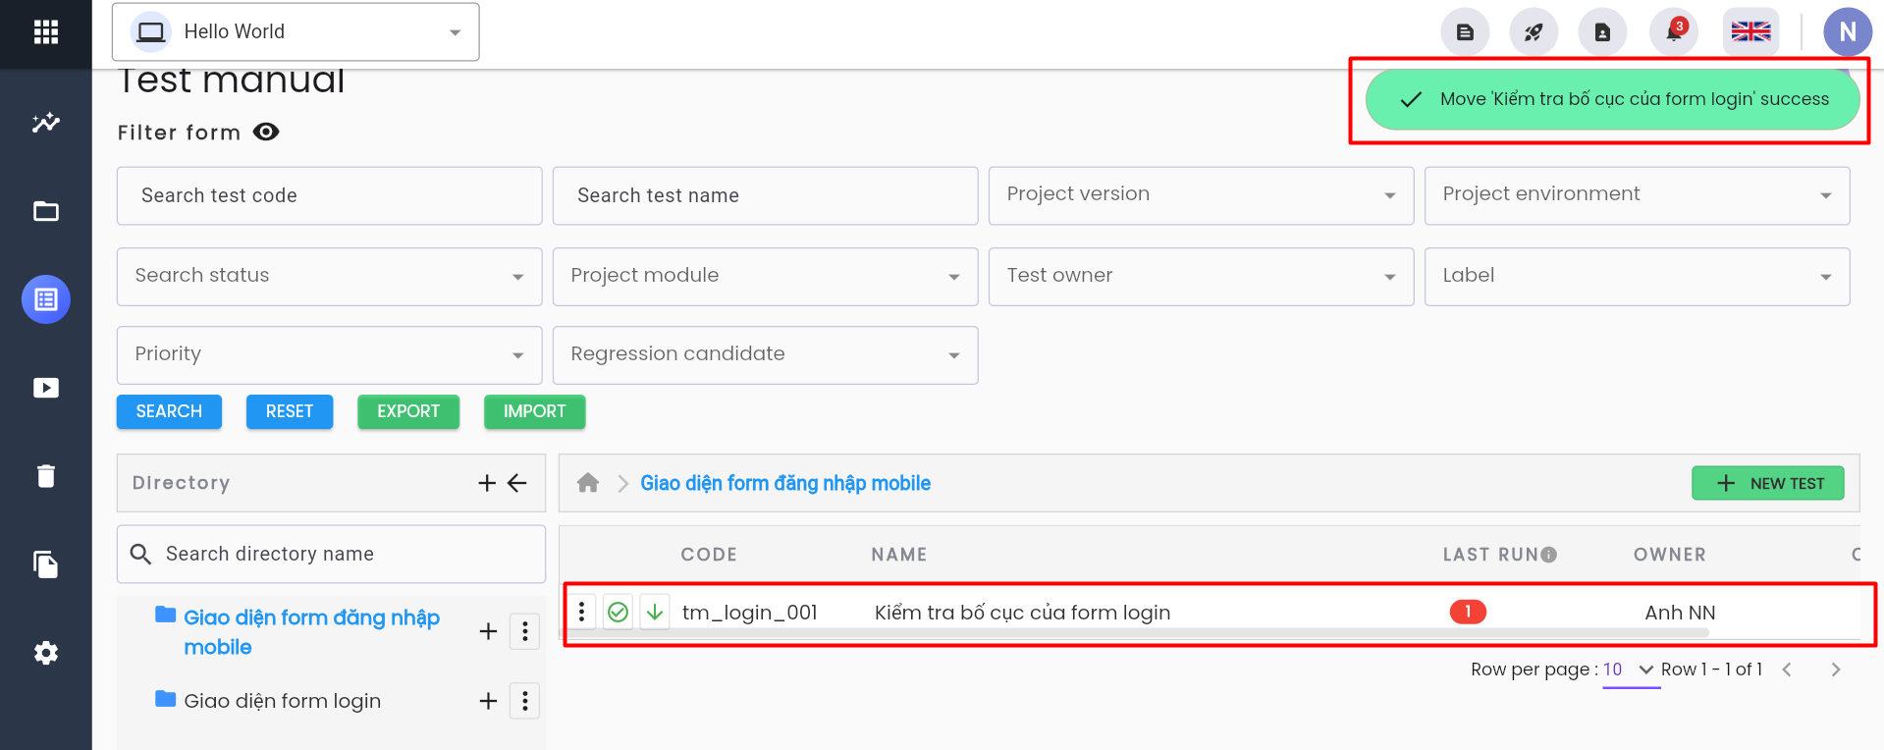Viewport: 1884px width, 750px height.
Task: Open the Hello World project dropdown
Action: click(x=296, y=31)
